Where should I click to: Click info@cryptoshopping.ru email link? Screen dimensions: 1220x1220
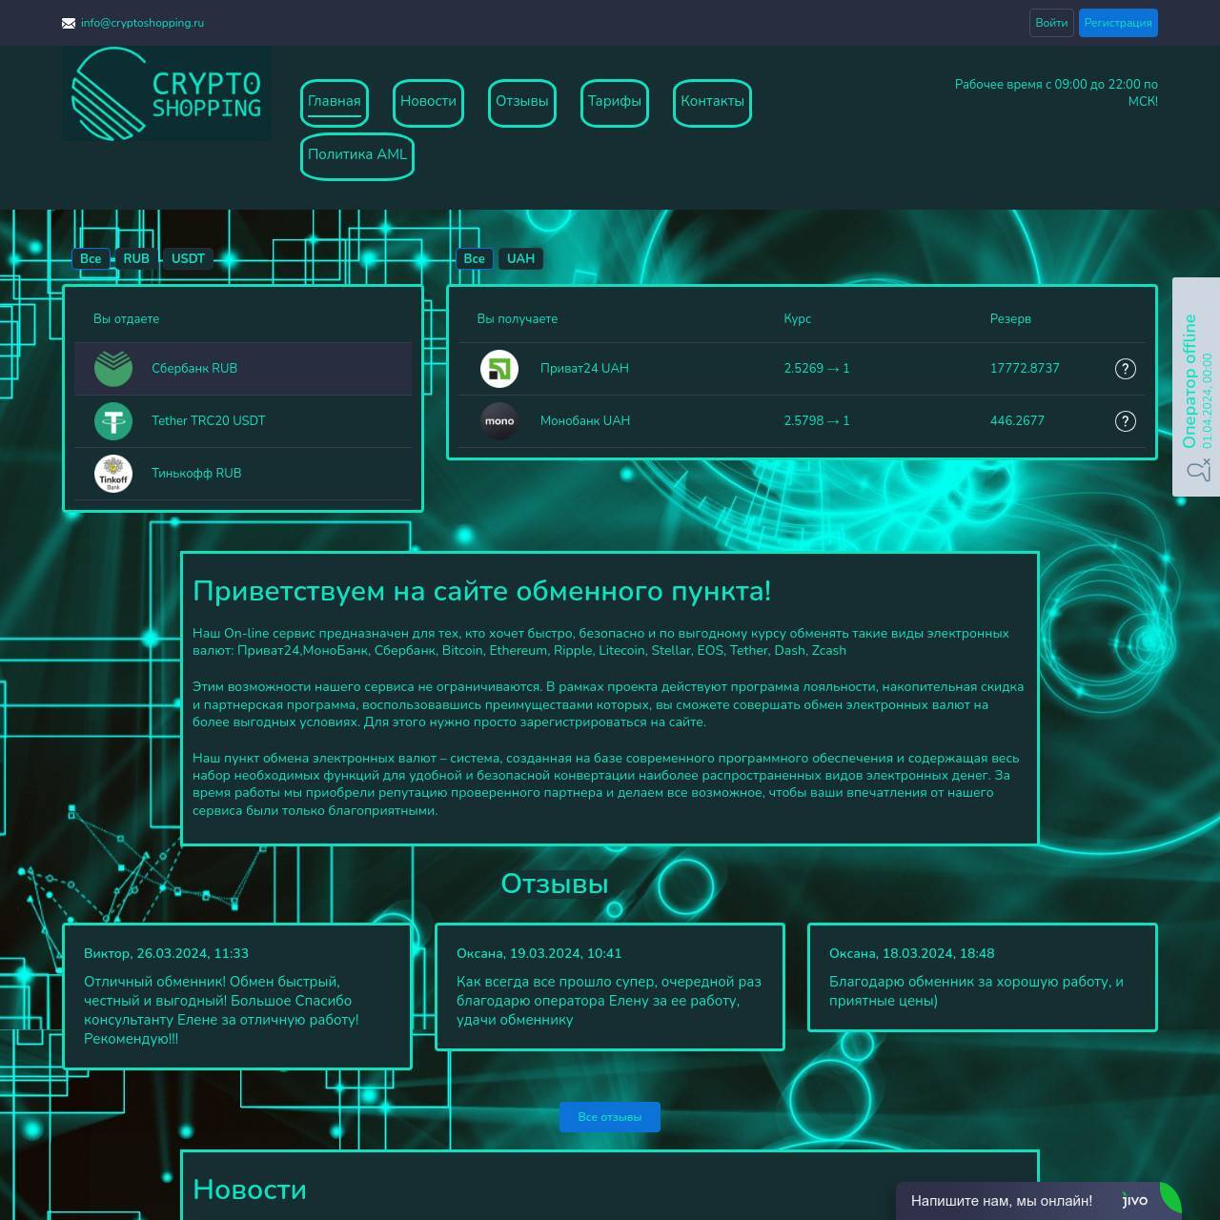point(142,23)
